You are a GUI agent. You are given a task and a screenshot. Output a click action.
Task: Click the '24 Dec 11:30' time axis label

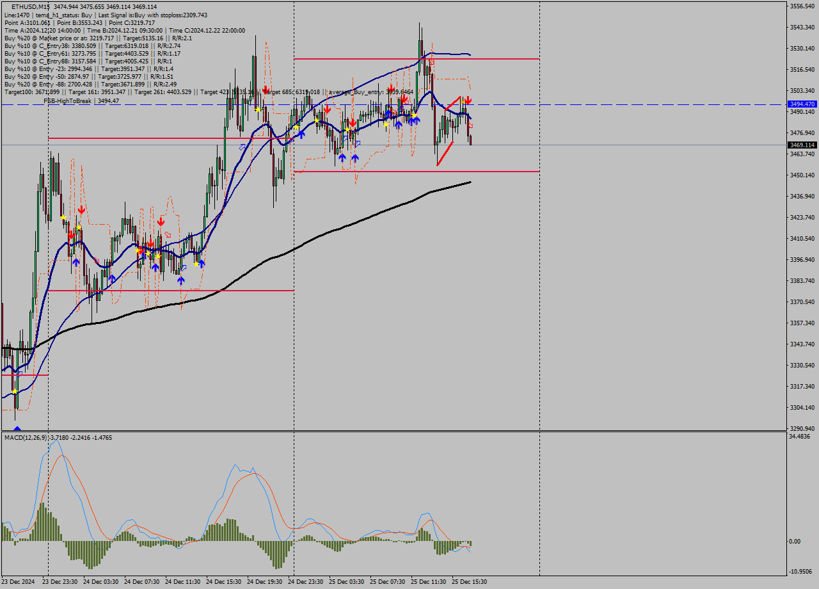(x=182, y=582)
